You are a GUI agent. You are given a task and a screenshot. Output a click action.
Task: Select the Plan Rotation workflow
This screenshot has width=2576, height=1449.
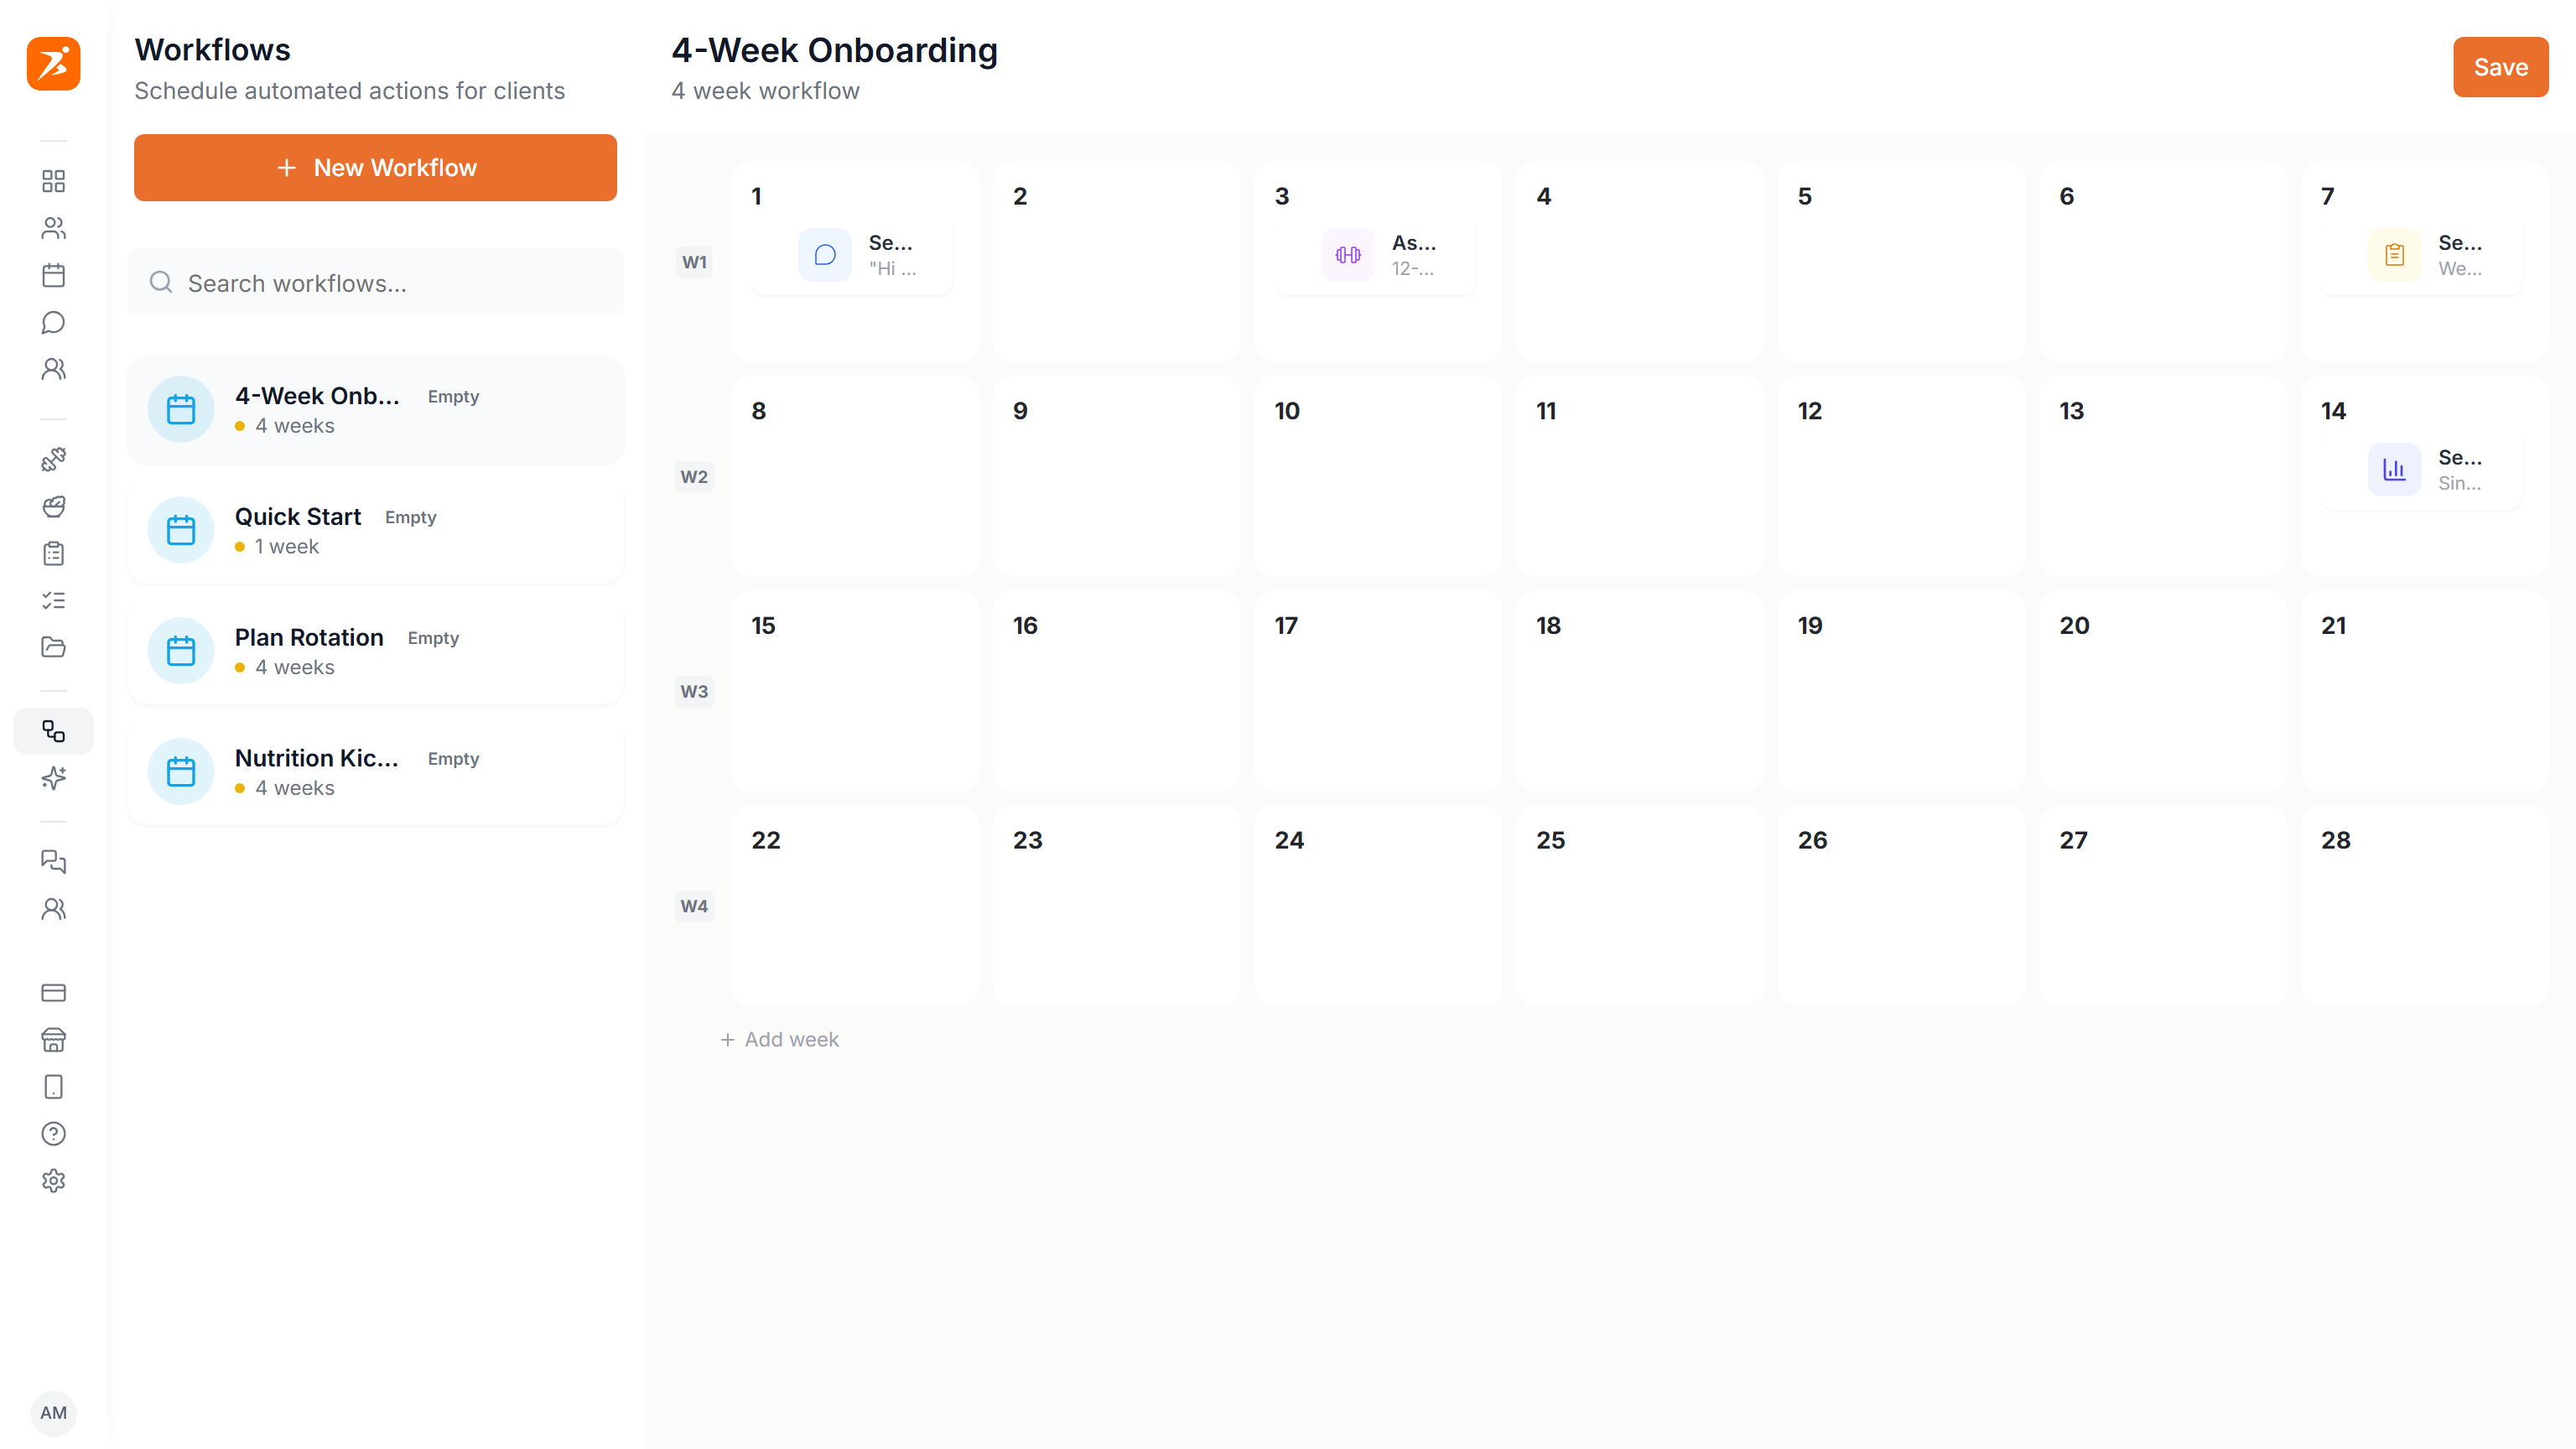[x=375, y=652]
